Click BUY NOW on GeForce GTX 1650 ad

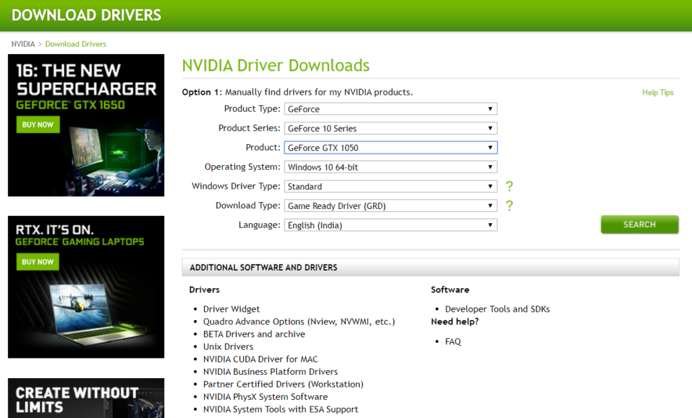pos(38,124)
